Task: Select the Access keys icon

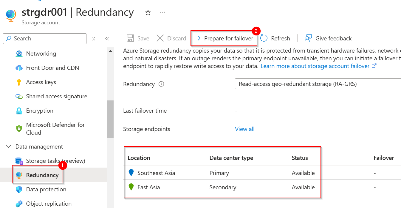Action: (19, 82)
